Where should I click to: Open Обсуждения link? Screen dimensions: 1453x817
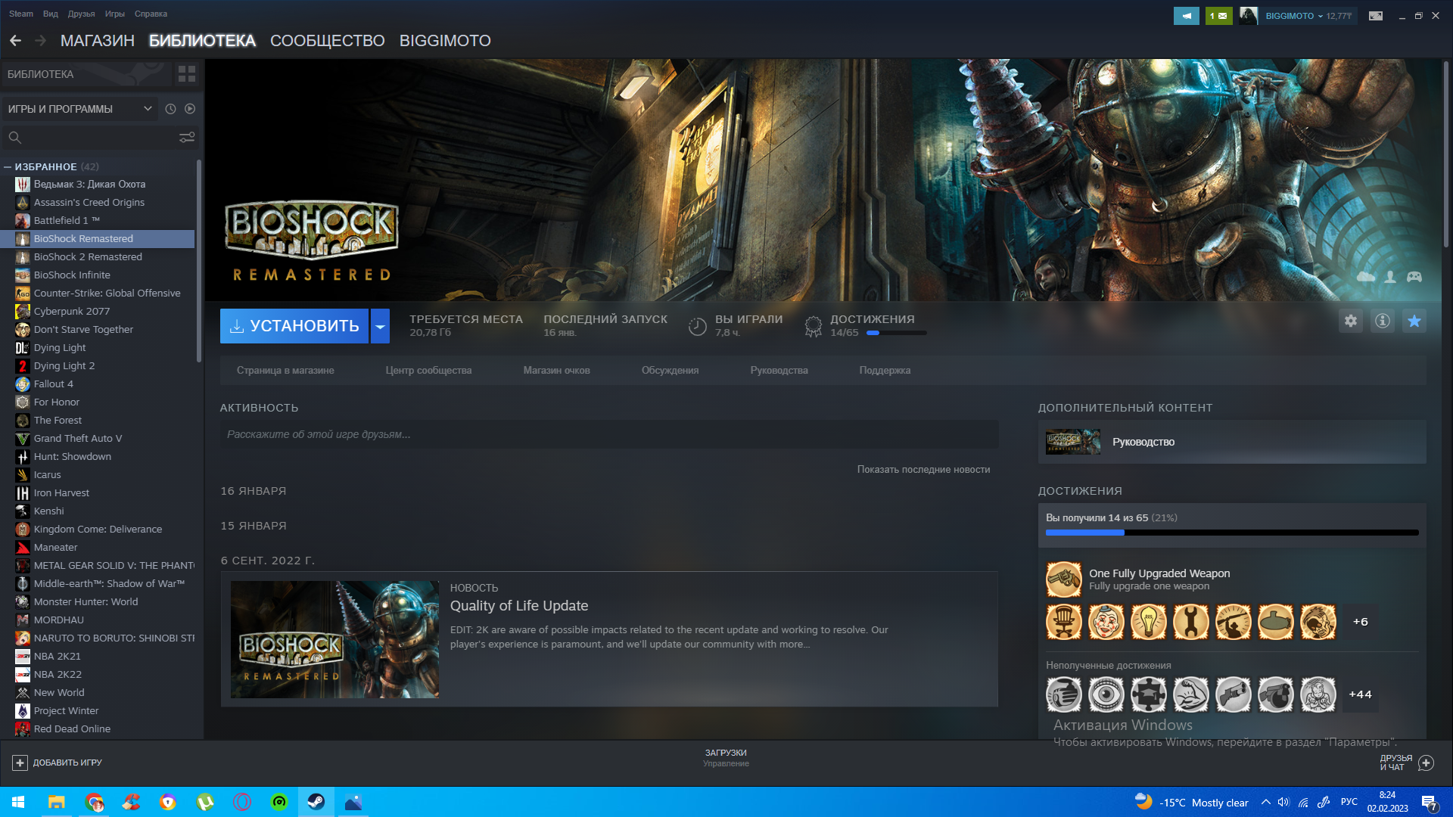(x=670, y=371)
